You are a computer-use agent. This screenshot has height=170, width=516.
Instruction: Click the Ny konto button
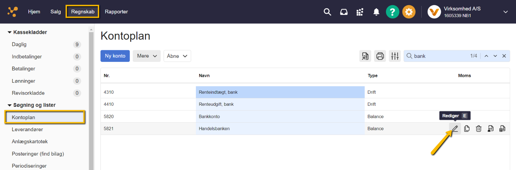[115, 56]
